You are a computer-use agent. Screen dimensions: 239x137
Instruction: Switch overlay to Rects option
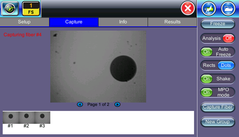coord(209,65)
